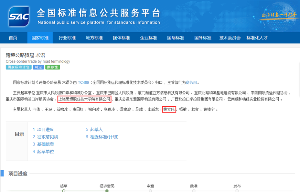This screenshot has height=192, width=300.
Task: Click the English title Cross-border trade by road terminology
Action: [38, 62]
